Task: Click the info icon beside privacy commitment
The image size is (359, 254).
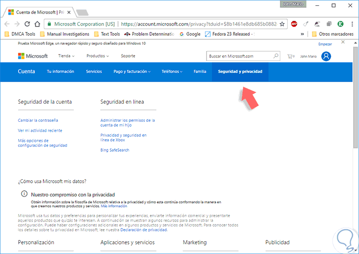Action: [24, 194]
